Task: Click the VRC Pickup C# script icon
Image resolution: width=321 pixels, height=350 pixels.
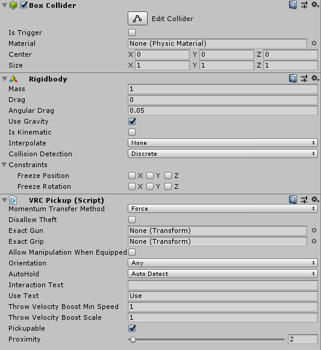Action: click(13, 200)
